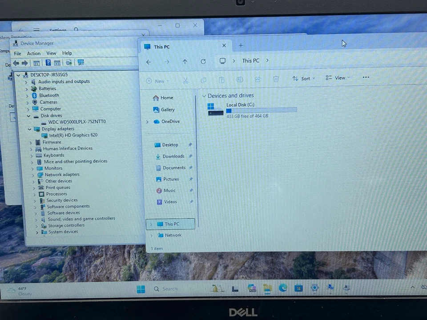The height and width of the screenshot is (320, 427).
Task: Click the Microsoft 365 icon on the taskbar
Action: click(x=252, y=288)
